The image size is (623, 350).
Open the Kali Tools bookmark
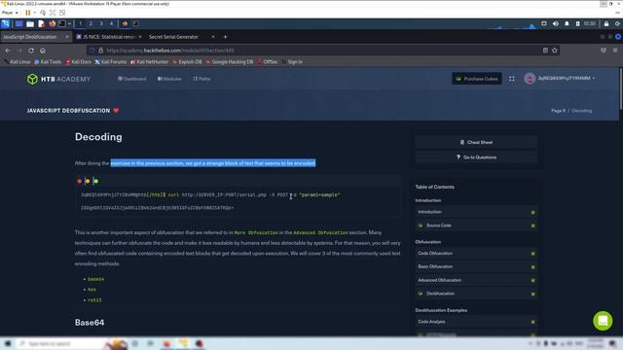(48, 62)
